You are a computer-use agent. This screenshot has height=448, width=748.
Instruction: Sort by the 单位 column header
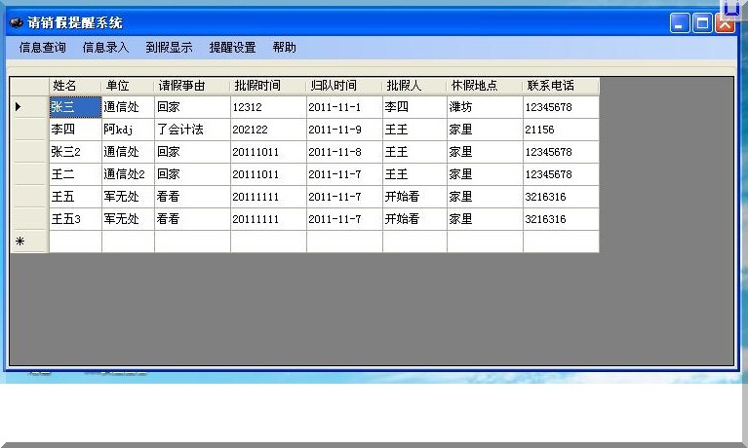[128, 86]
